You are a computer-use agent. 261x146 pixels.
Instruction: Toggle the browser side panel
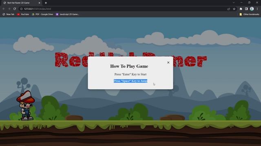[246, 9]
